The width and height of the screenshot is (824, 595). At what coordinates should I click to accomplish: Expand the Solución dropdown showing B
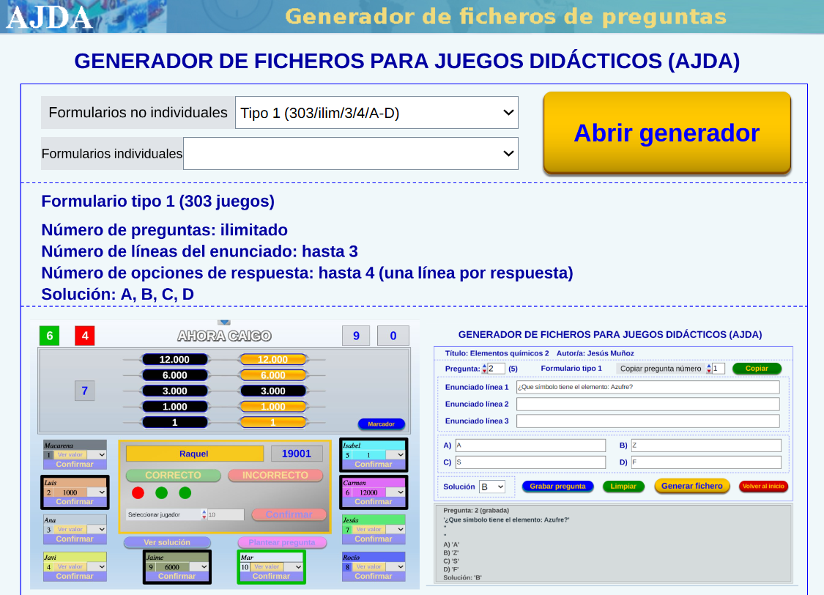point(491,487)
